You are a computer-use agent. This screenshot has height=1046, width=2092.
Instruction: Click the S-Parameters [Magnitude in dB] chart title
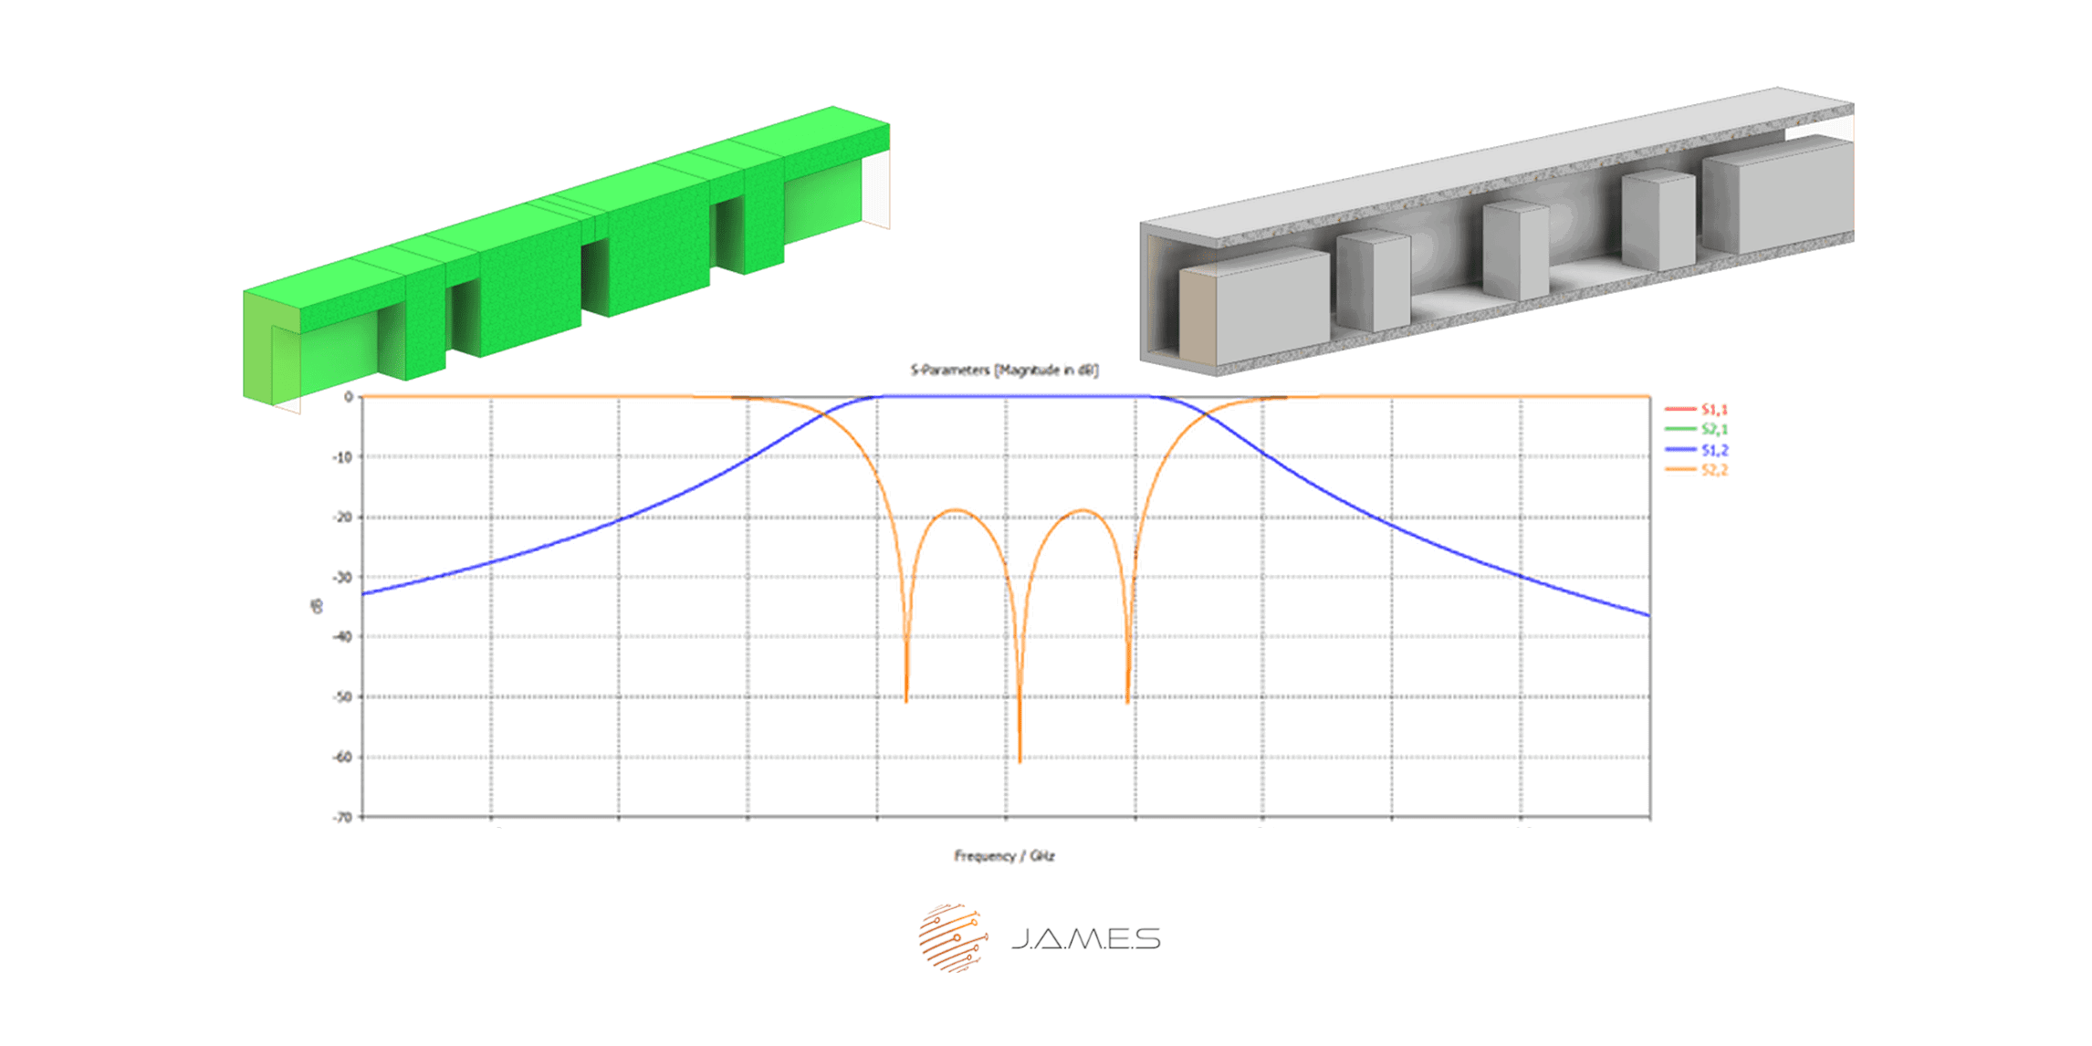[1004, 370]
